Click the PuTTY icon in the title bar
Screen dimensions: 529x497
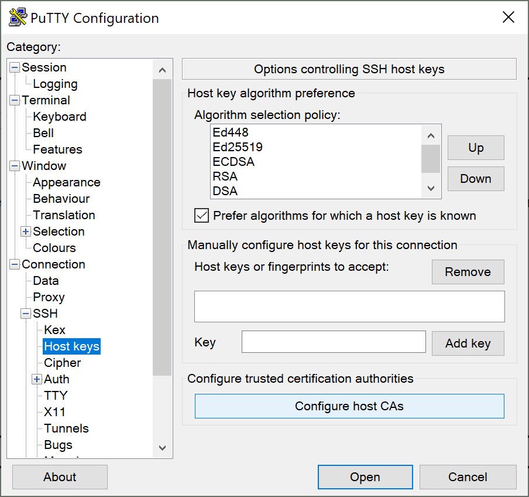(18, 17)
